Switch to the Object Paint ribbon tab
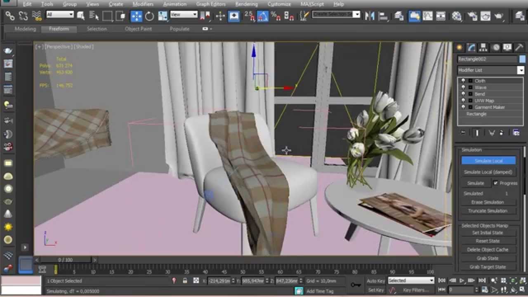This screenshot has width=528, height=297. tap(138, 29)
